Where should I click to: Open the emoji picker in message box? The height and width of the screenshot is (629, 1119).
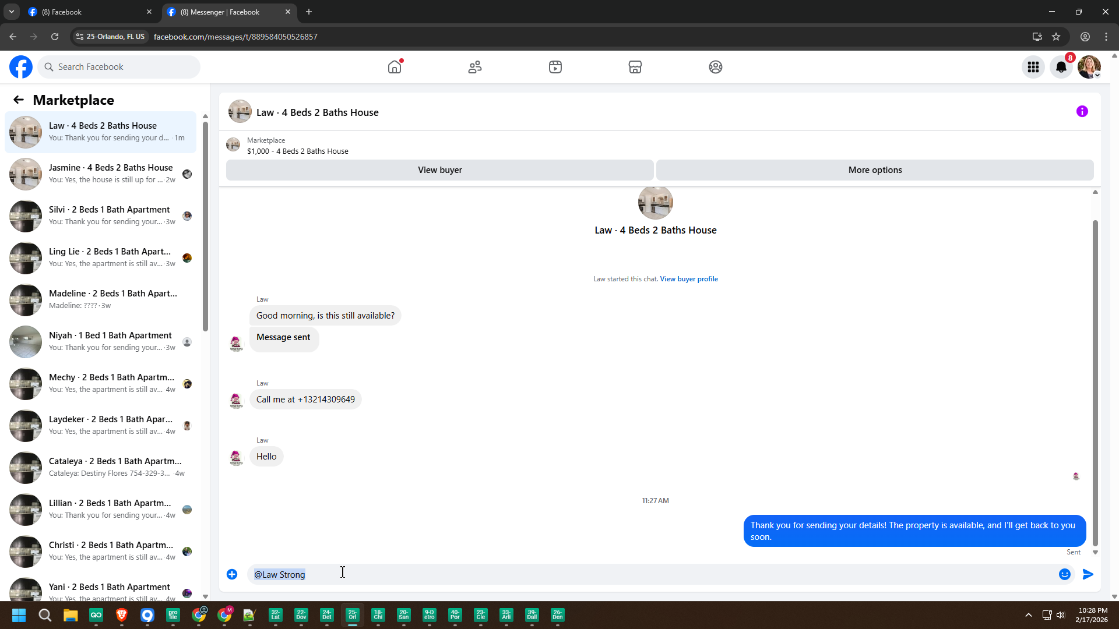coord(1065,574)
